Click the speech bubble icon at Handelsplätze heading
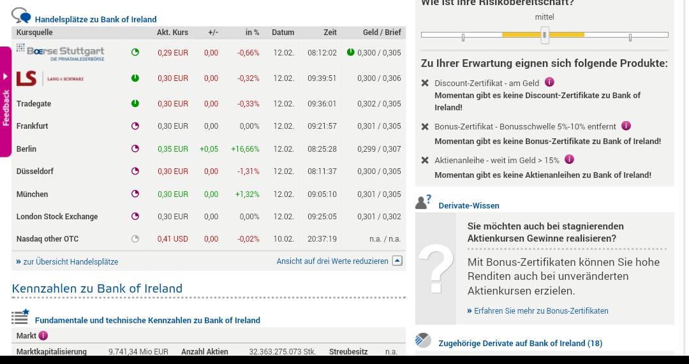Image resolution: width=689 pixels, height=364 pixels. pos(21,16)
